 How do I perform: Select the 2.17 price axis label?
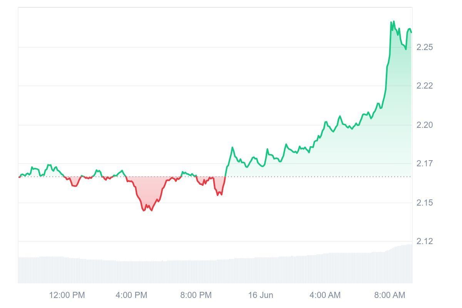425,164
